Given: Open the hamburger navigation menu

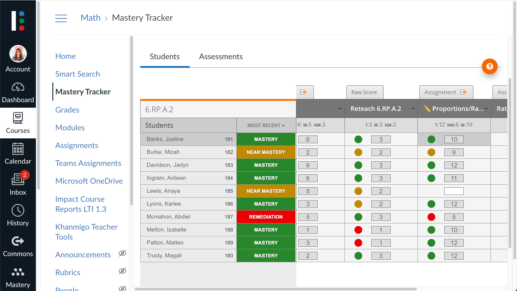Looking at the screenshot, I should tap(61, 18).
